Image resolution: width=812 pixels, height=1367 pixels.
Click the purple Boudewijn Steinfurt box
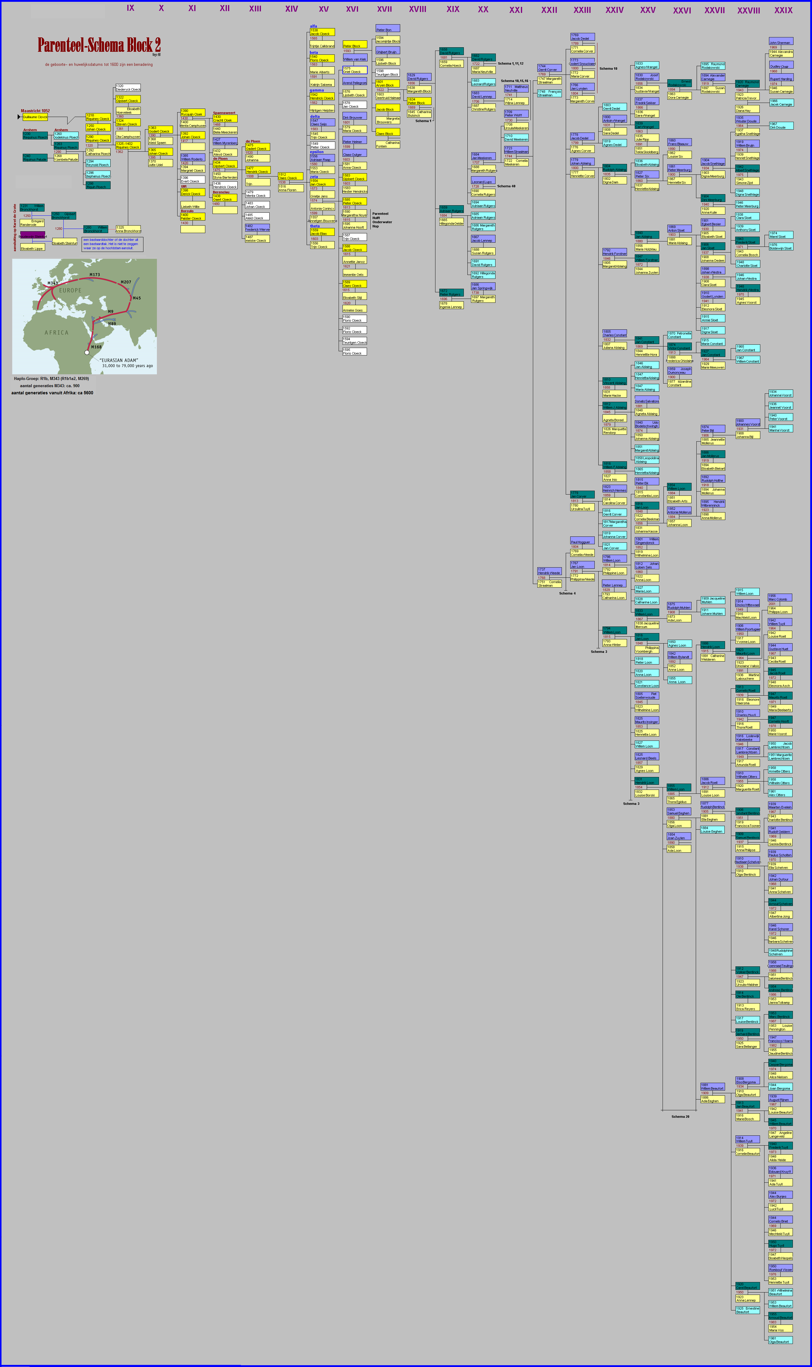point(32,235)
